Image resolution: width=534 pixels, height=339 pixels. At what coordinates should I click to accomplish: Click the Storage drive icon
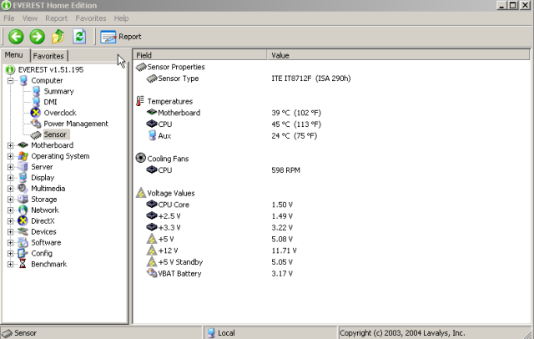click(23, 200)
